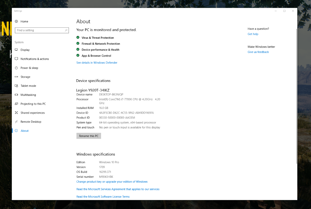Click the Notifications & actions icon
This screenshot has width=311, height=209.
(16, 59)
